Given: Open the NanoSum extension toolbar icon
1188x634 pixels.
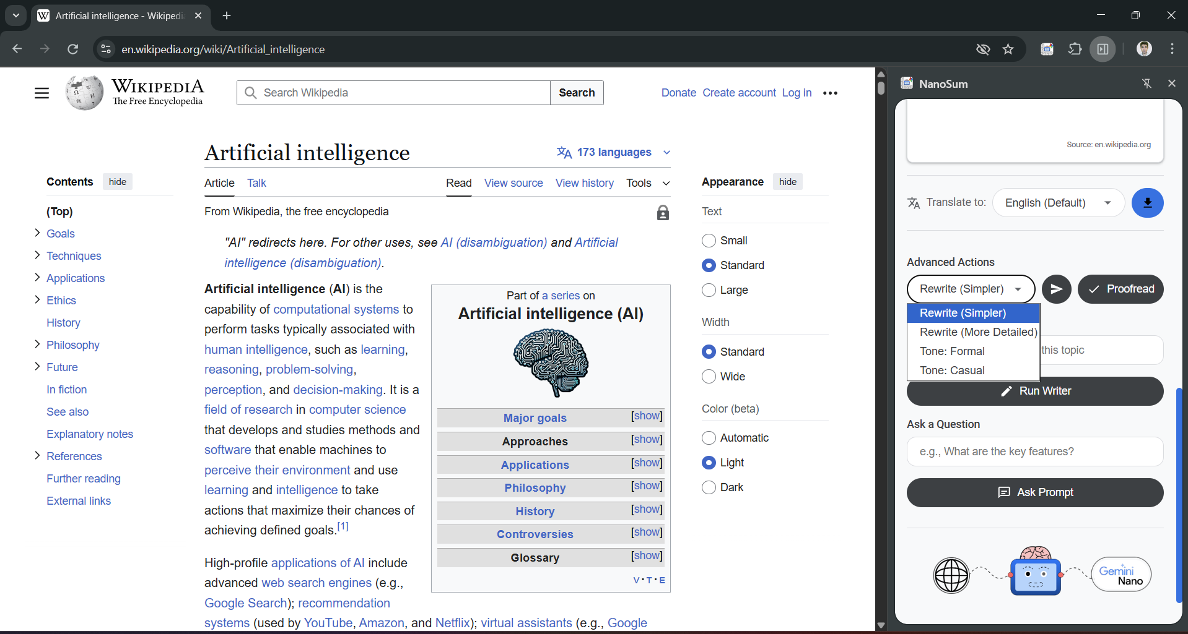Looking at the screenshot, I should pyautogui.click(x=1047, y=49).
